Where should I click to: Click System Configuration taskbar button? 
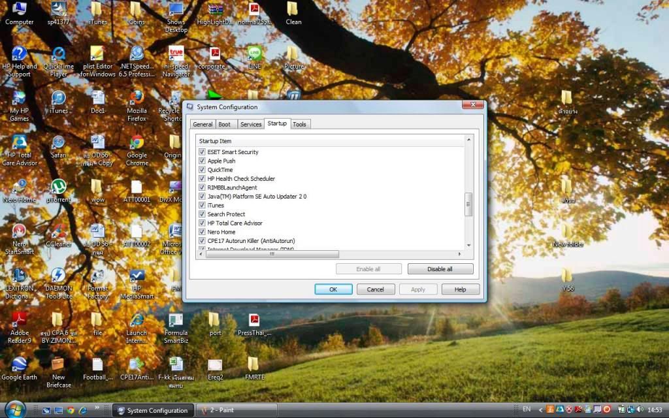(153, 410)
